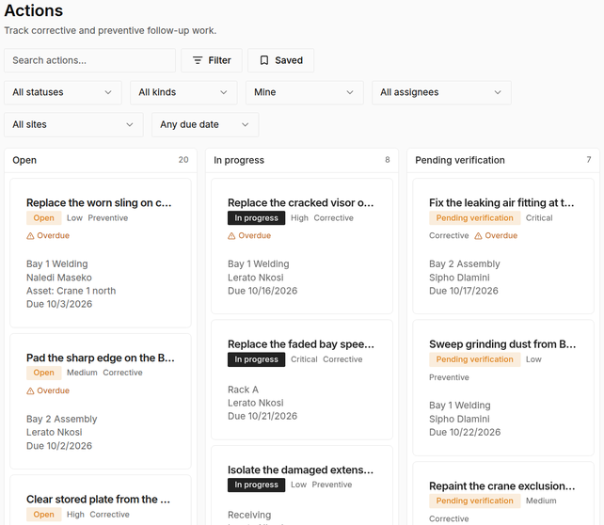Click Pending verification badge on Repaint crane card

[x=474, y=501]
